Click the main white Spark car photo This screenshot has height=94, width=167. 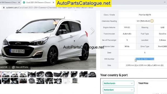coord(48,40)
